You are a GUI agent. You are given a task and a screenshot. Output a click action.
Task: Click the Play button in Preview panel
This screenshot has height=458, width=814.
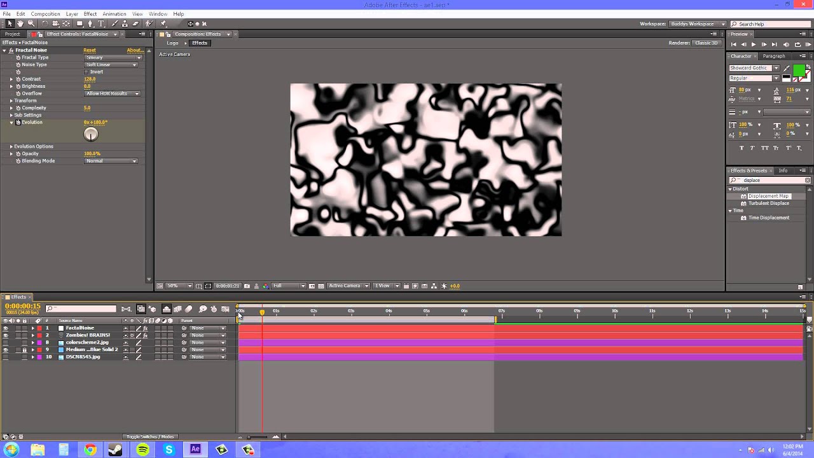[x=754, y=45]
